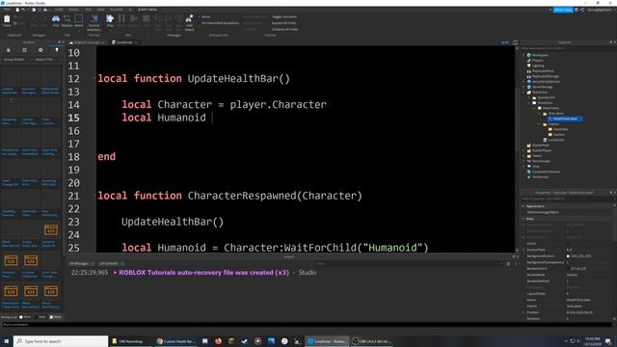Image resolution: width=617 pixels, height=347 pixels.
Task: Select StarterPack in Explorer
Action: point(540,146)
